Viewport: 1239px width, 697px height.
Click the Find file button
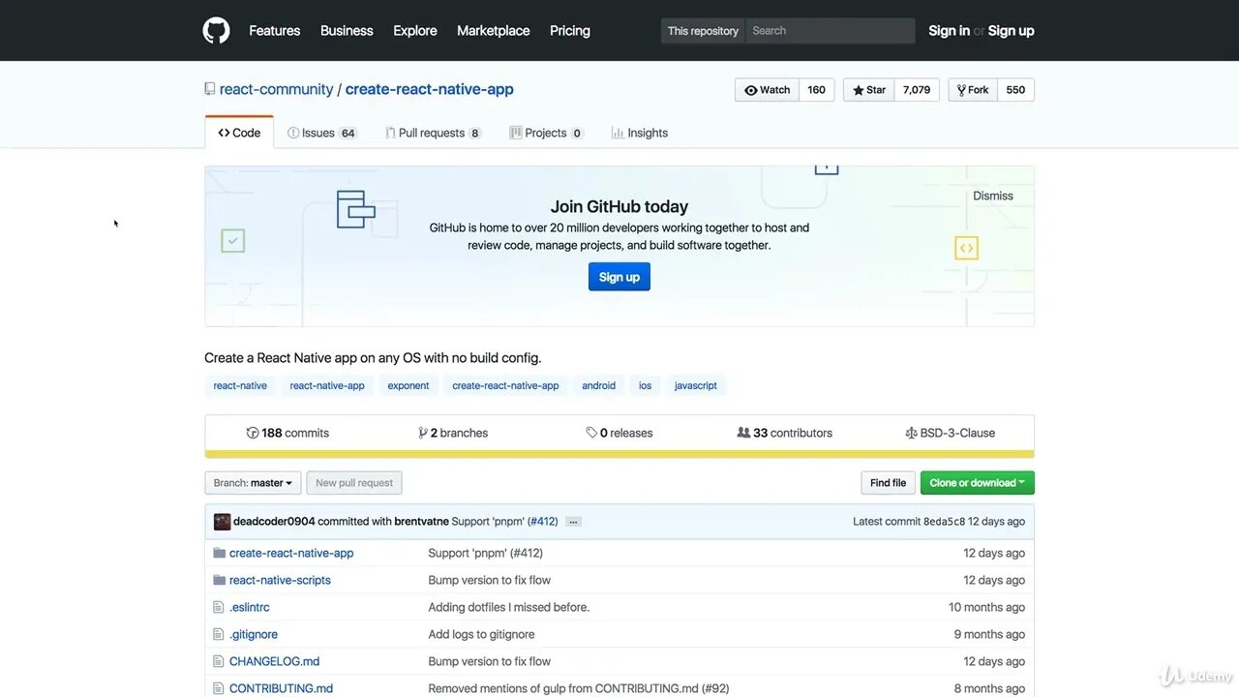point(888,483)
